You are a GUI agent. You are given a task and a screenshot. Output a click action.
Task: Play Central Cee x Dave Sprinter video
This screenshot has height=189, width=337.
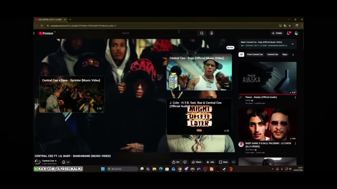72,94
